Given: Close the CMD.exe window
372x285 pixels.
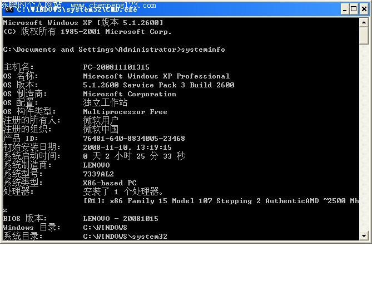Looking at the screenshot, I should [x=363, y=9].
